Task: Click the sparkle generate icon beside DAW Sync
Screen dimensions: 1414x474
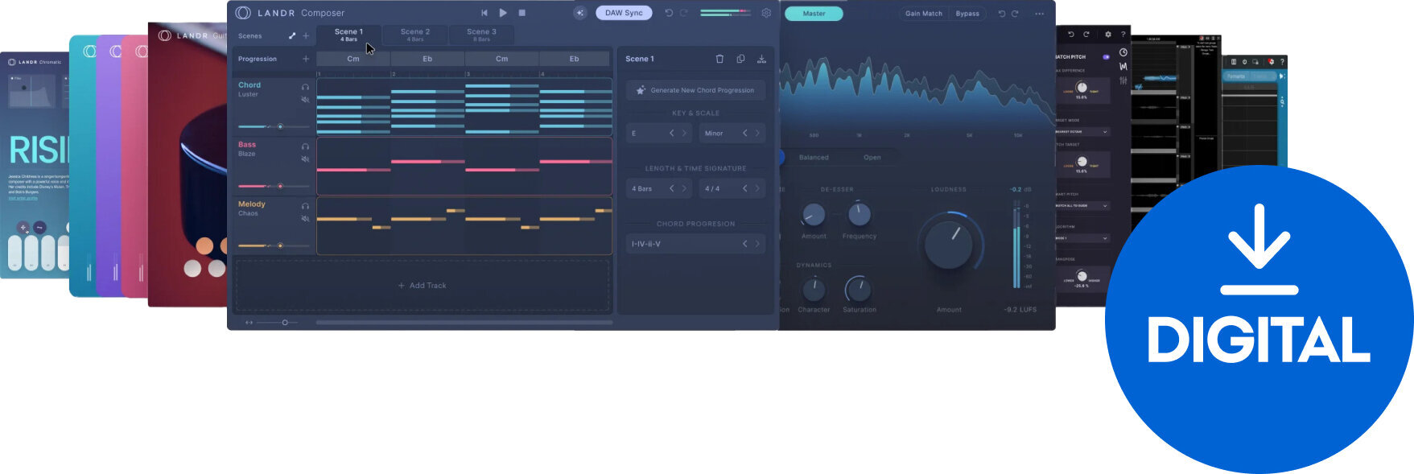Action: pyautogui.click(x=580, y=13)
